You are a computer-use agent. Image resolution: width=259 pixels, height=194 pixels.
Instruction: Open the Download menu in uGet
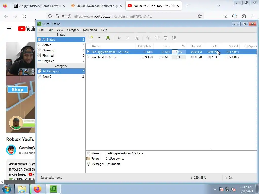coord(90,30)
